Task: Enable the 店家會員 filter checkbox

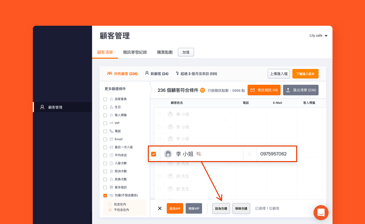Action: click(105, 99)
